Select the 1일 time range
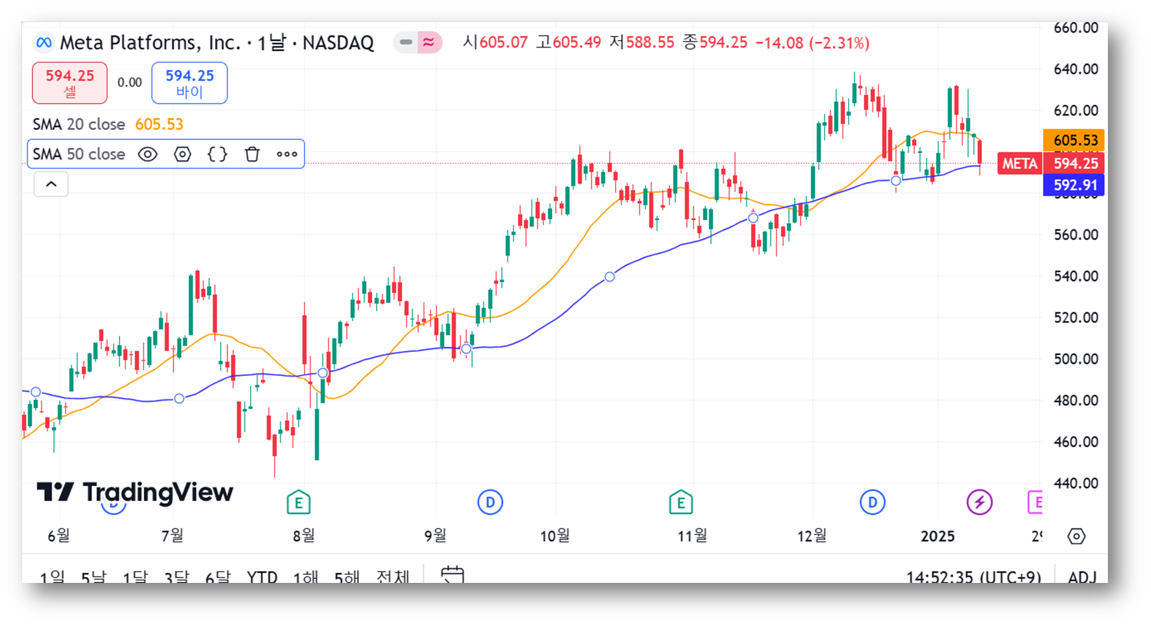 click(52, 577)
